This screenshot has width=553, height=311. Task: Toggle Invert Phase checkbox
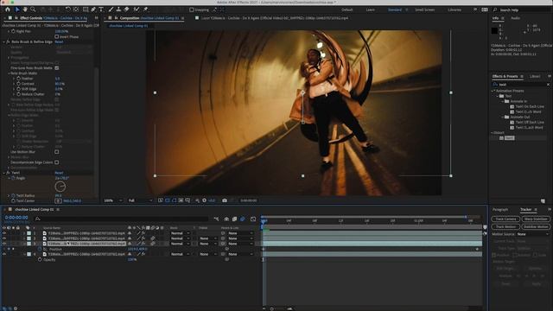click(x=57, y=36)
